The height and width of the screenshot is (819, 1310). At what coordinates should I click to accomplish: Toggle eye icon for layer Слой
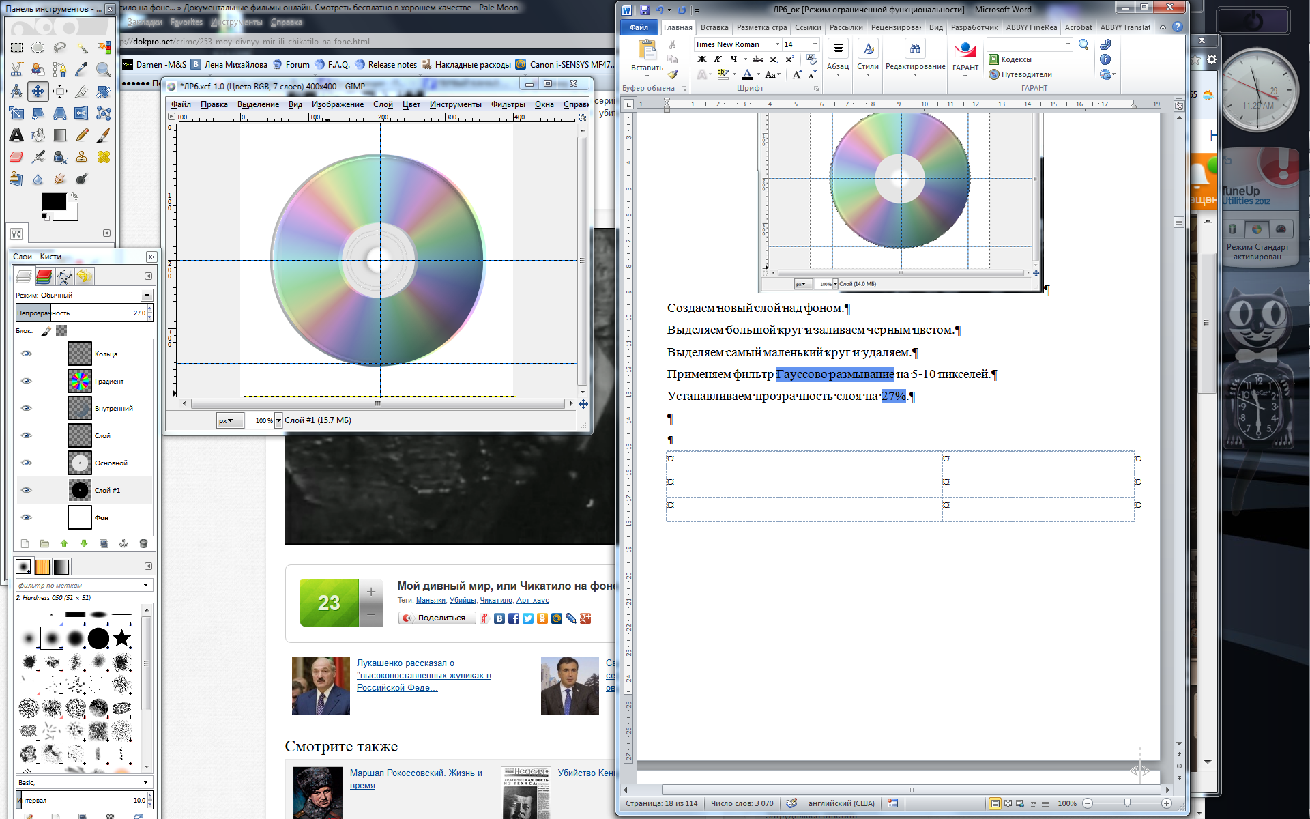coord(27,435)
